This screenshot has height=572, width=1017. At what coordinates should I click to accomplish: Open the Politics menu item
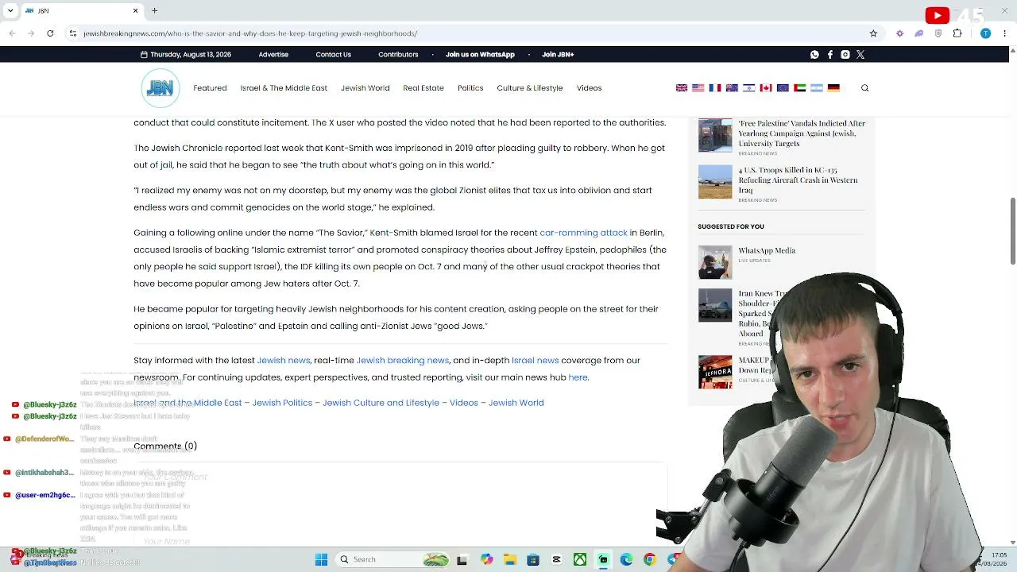click(x=470, y=88)
